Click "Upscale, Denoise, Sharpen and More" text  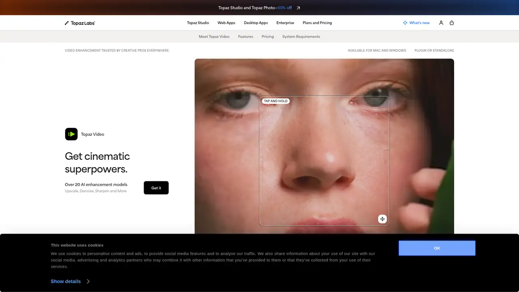(x=96, y=191)
